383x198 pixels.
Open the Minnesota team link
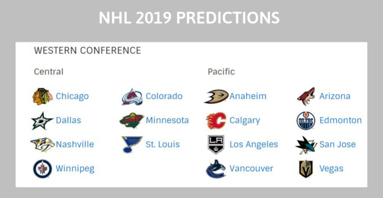click(167, 120)
